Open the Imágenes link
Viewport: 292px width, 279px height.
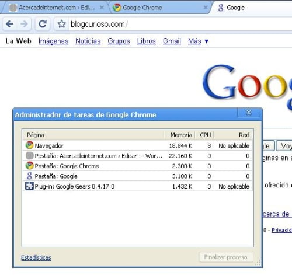[x=53, y=41]
